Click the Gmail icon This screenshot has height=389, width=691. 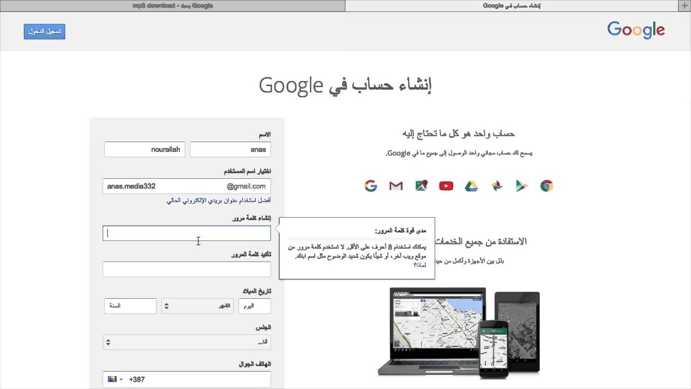click(x=396, y=186)
